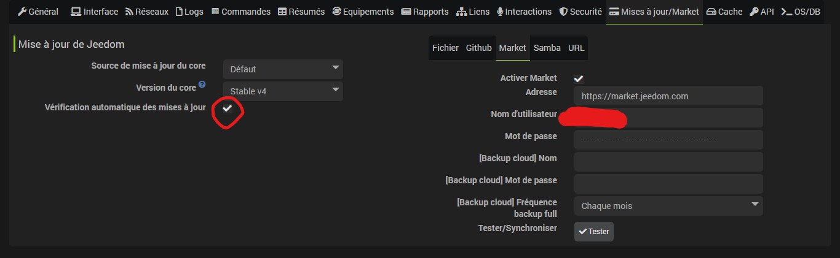
Task: Click the wrench icon beside Général
Action: 22,12
